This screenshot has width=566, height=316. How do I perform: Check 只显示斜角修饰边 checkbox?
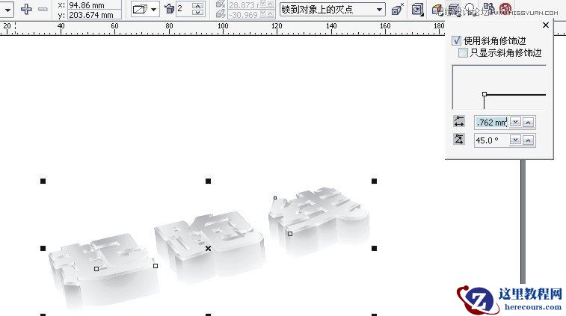463,52
